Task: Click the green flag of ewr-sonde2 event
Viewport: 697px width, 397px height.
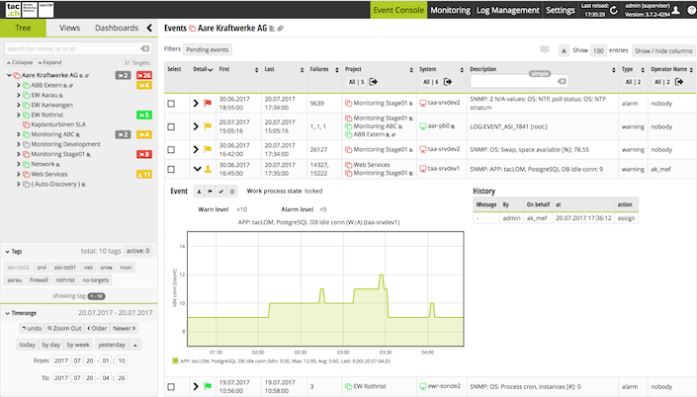Action: pos(208,386)
